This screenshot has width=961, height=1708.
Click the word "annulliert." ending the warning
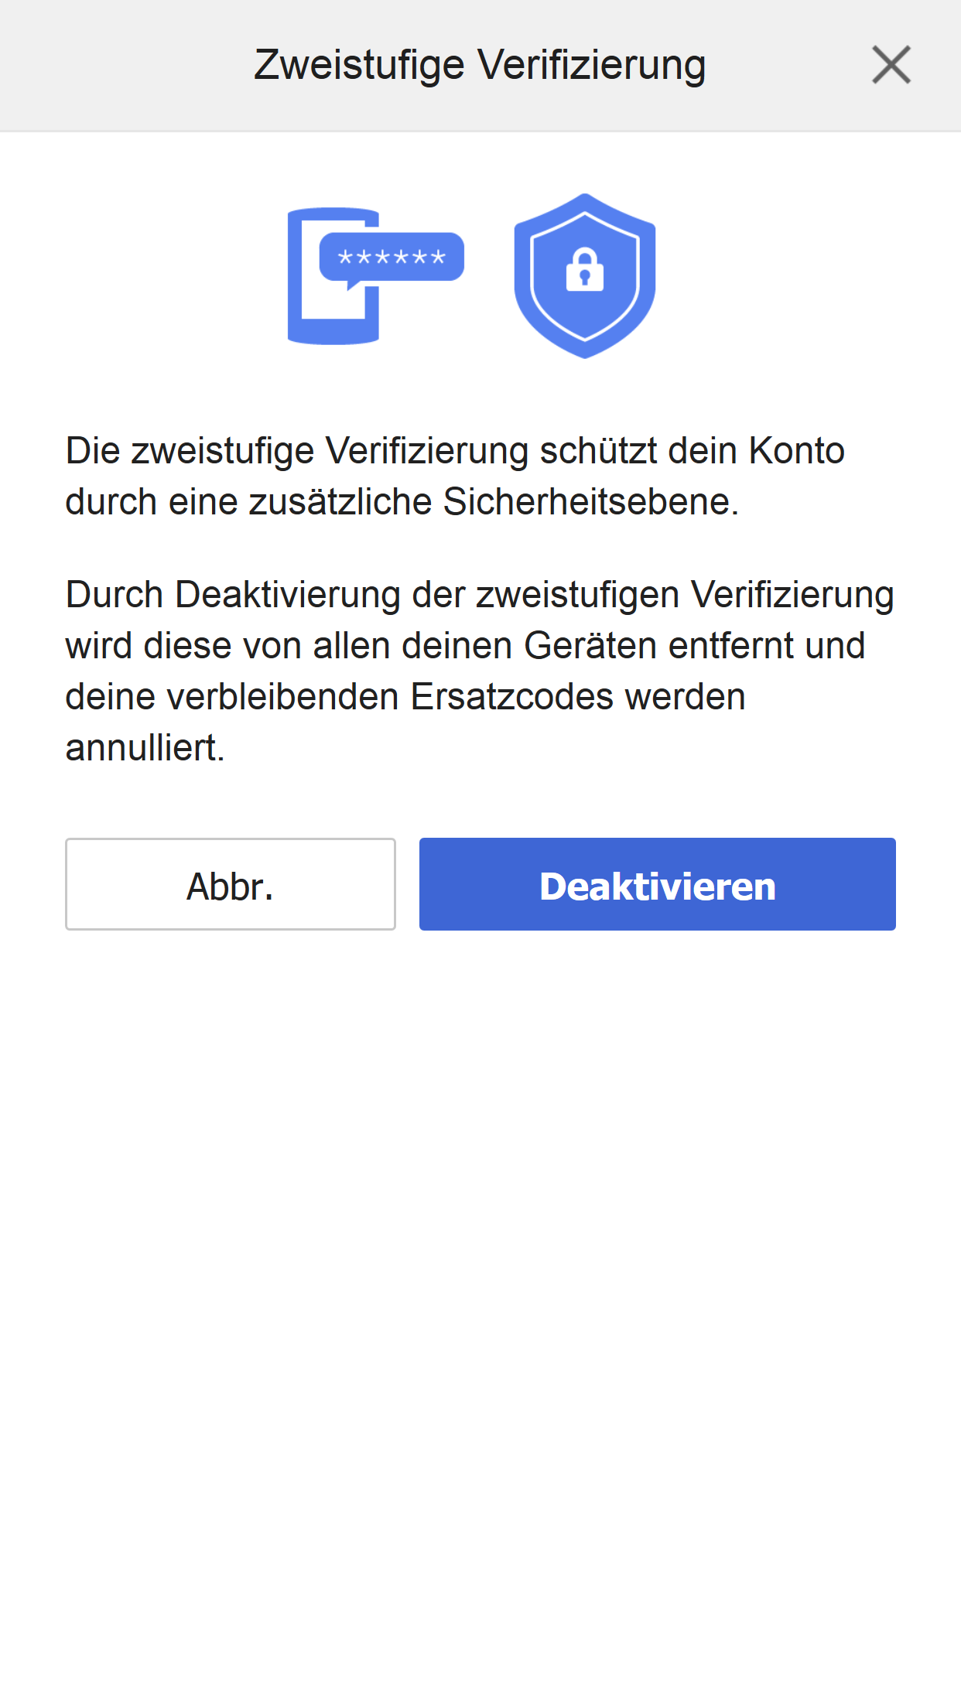[145, 748]
